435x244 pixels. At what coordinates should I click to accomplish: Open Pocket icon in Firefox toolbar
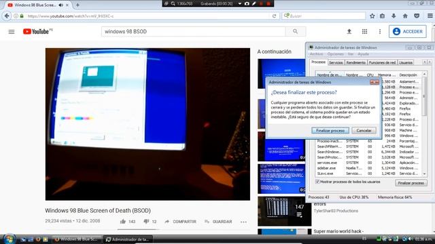[417, 16]
